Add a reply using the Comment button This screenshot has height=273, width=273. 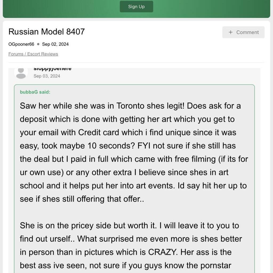[243, 32]
